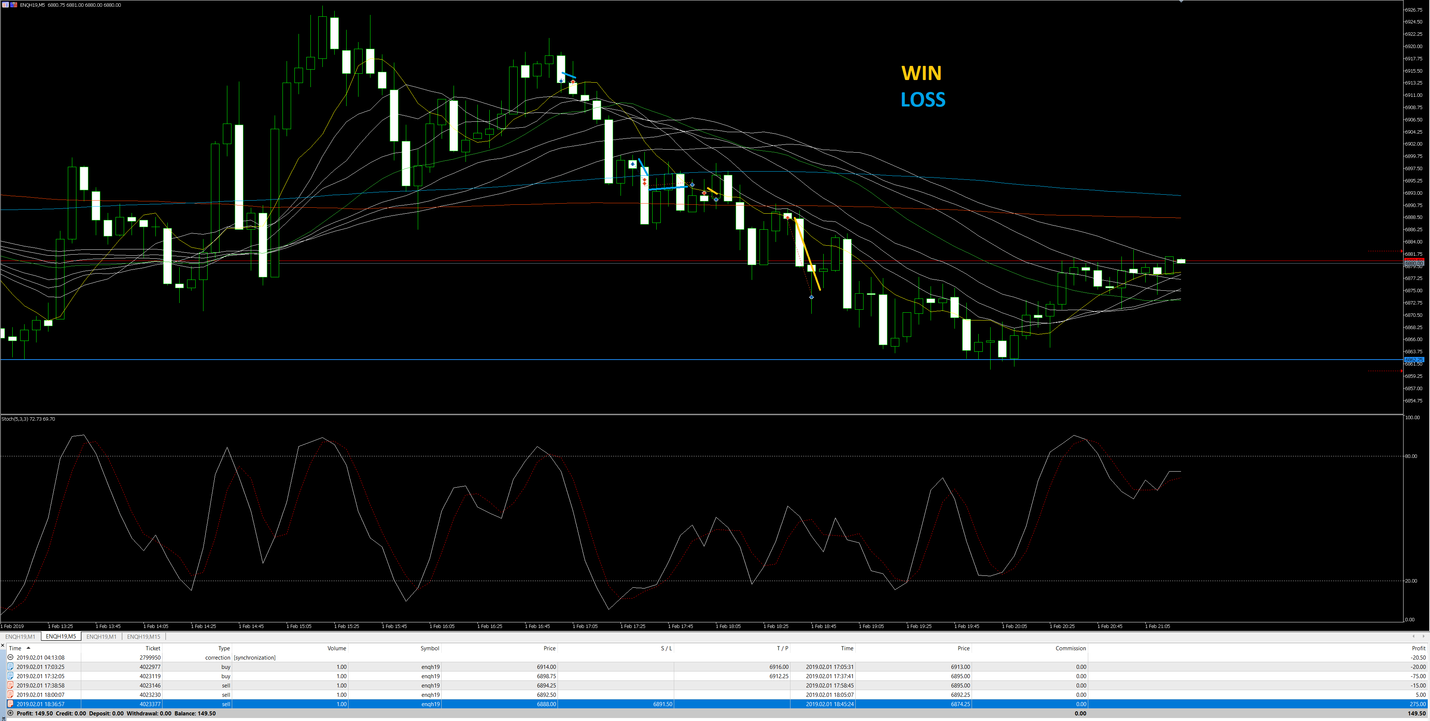Screen dimensions: 1430x721
Task: Switch to the ENQH19,M15 chart tab
Action: coord(144,637)
